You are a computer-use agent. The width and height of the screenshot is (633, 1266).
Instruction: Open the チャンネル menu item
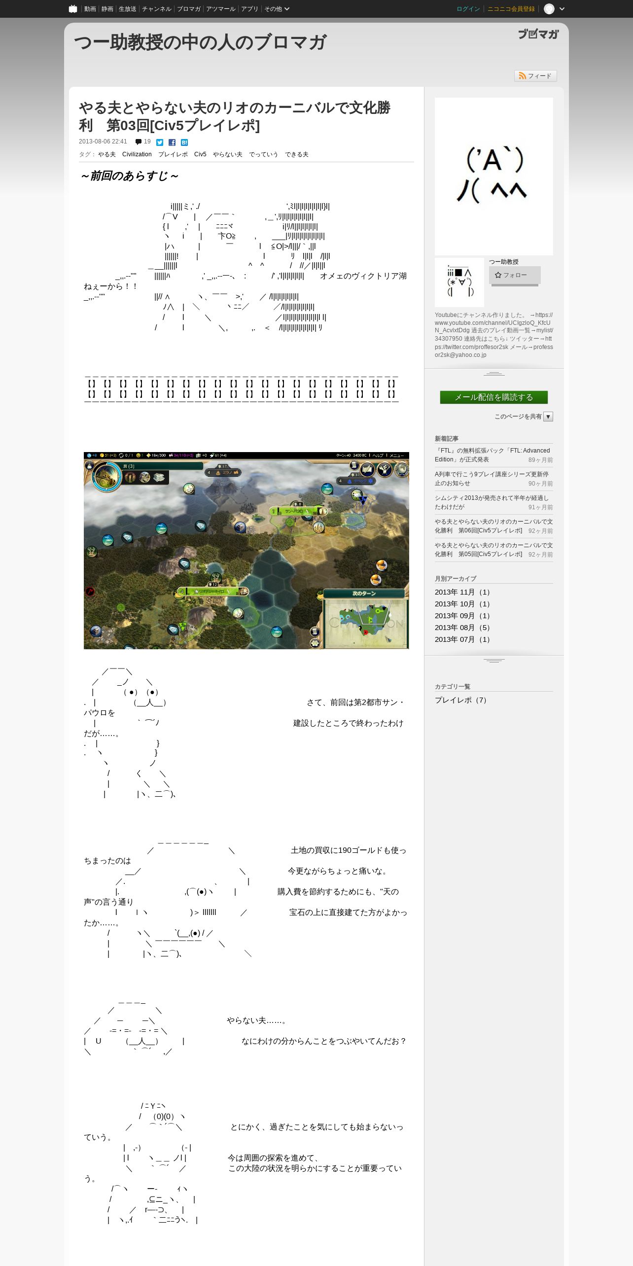click(156, 9)
